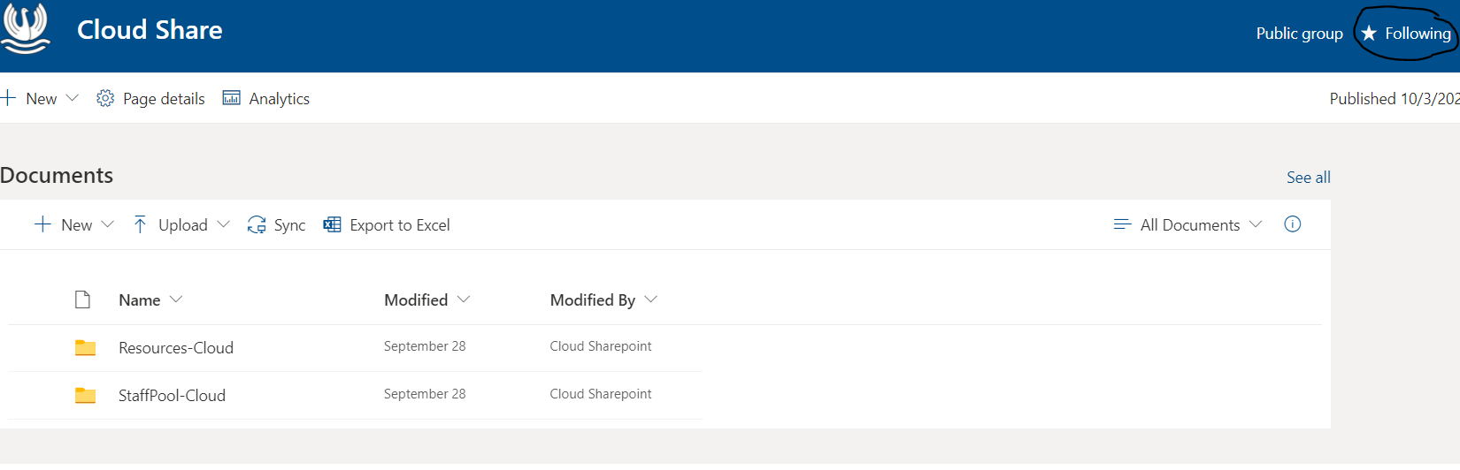Image resolution: width=1460 pixels, height=470 pixels.
Task: Click the Resources-Cloud folder icon
Action: 85,347
